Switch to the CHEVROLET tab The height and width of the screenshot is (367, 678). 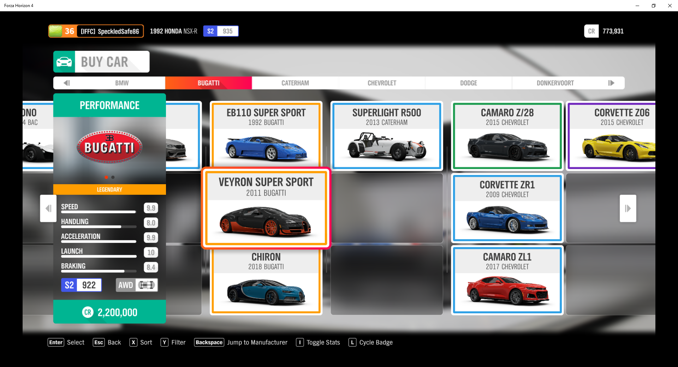(382, 83)
